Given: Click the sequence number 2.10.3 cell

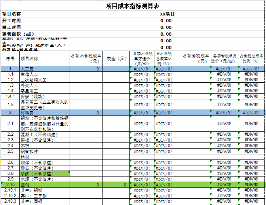Looking at the screenshot, I should [x=10, y=201].
